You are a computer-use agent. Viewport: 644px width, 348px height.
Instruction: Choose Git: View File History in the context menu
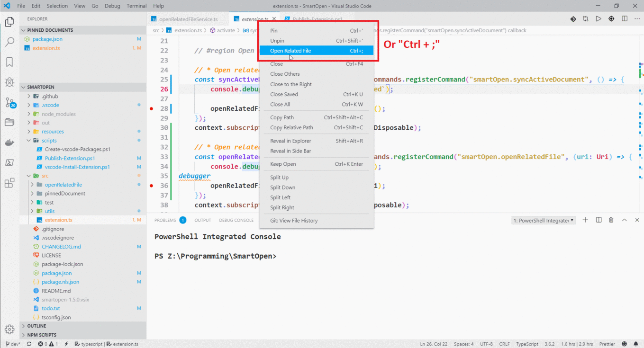pyautogui.click(x=317, y=221)
